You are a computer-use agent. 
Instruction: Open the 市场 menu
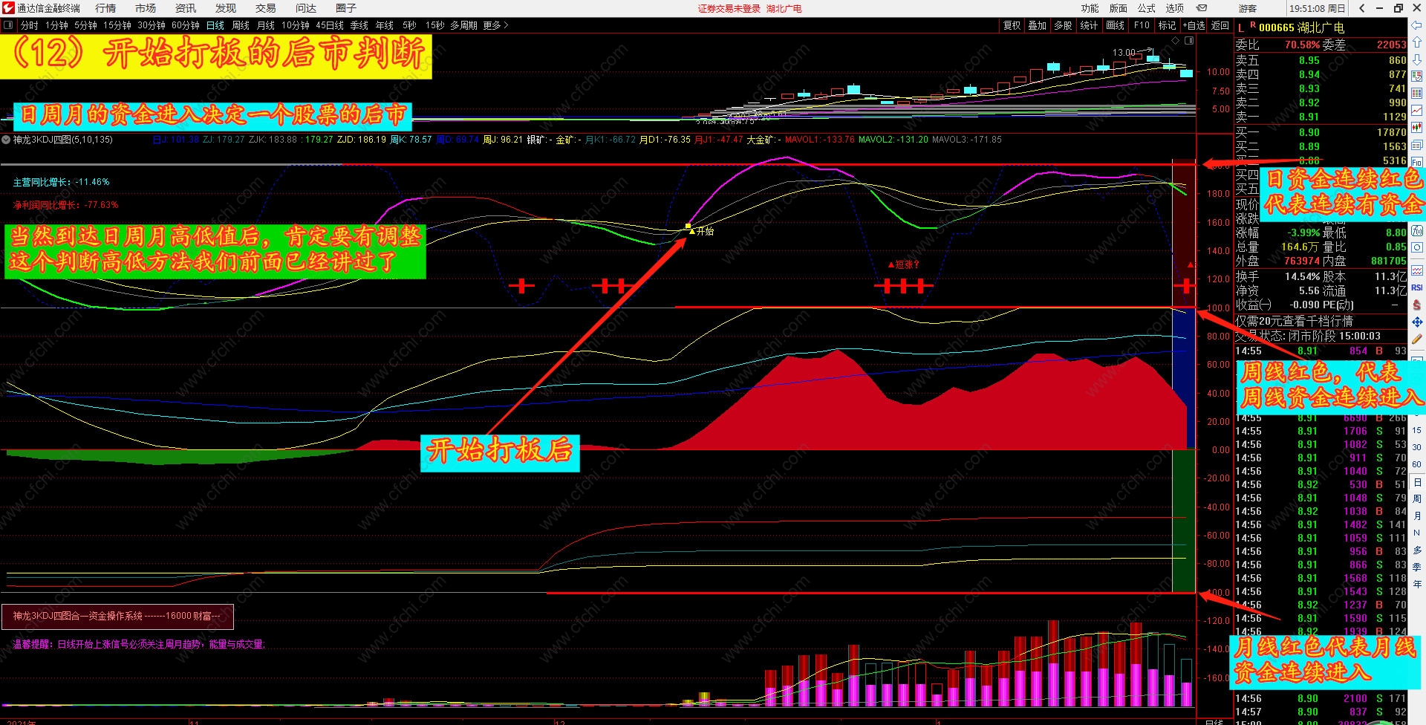(x=146, y=8)
